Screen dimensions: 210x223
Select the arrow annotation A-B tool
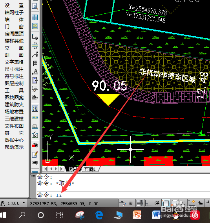coord(35,54)
